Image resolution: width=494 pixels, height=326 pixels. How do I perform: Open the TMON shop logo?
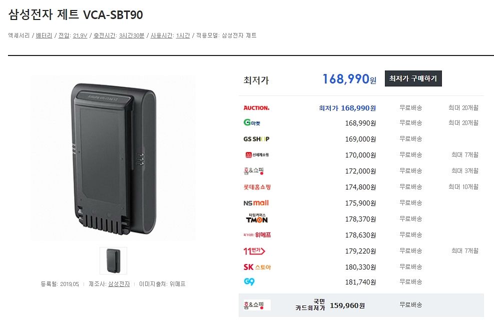pos(257,218)
